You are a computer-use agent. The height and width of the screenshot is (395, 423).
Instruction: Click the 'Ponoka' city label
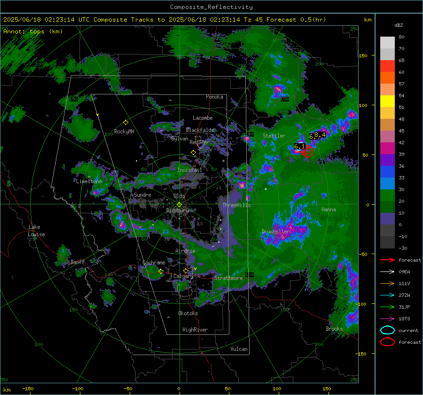pos(214,97)
